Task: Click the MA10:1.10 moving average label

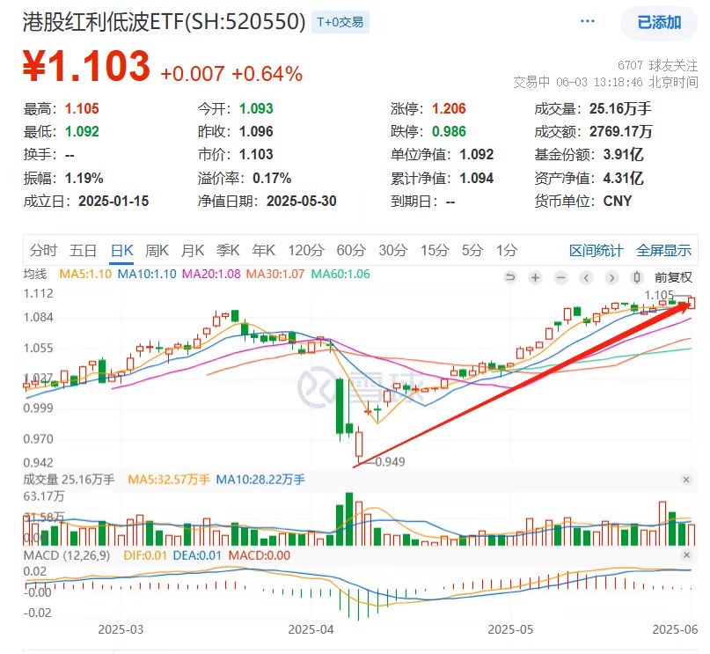Action: (x=147, y=274)
